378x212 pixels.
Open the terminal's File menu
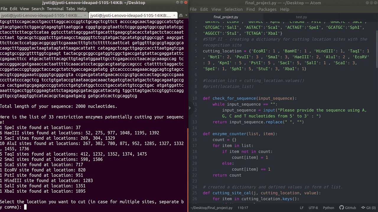[x=4, y=9]
